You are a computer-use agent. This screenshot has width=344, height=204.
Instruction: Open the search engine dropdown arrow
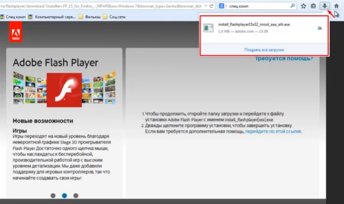(x=226, y=6)
